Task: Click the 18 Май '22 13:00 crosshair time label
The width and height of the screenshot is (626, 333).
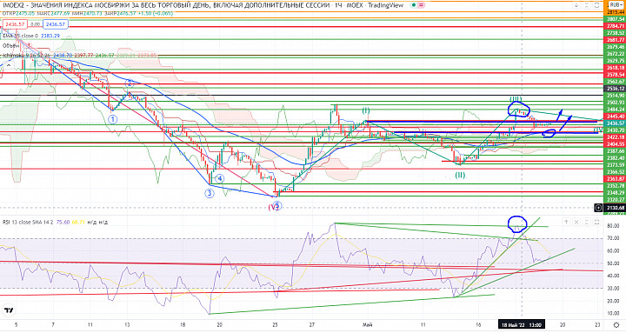Action: point(522,325)
